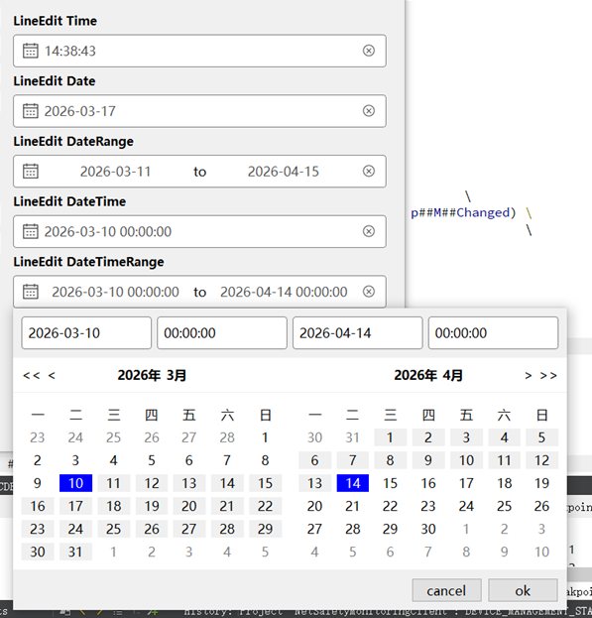Focus the end time 00:00:00 input

pos(493,333)
